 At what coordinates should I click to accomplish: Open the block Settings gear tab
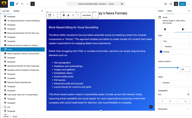point(165,29)
